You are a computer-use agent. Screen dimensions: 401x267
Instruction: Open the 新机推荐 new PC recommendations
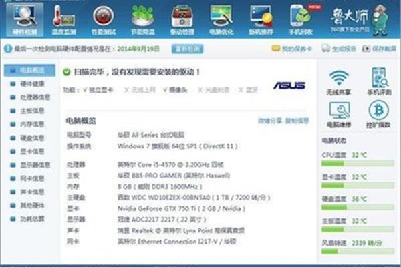(x=261, y=20)
